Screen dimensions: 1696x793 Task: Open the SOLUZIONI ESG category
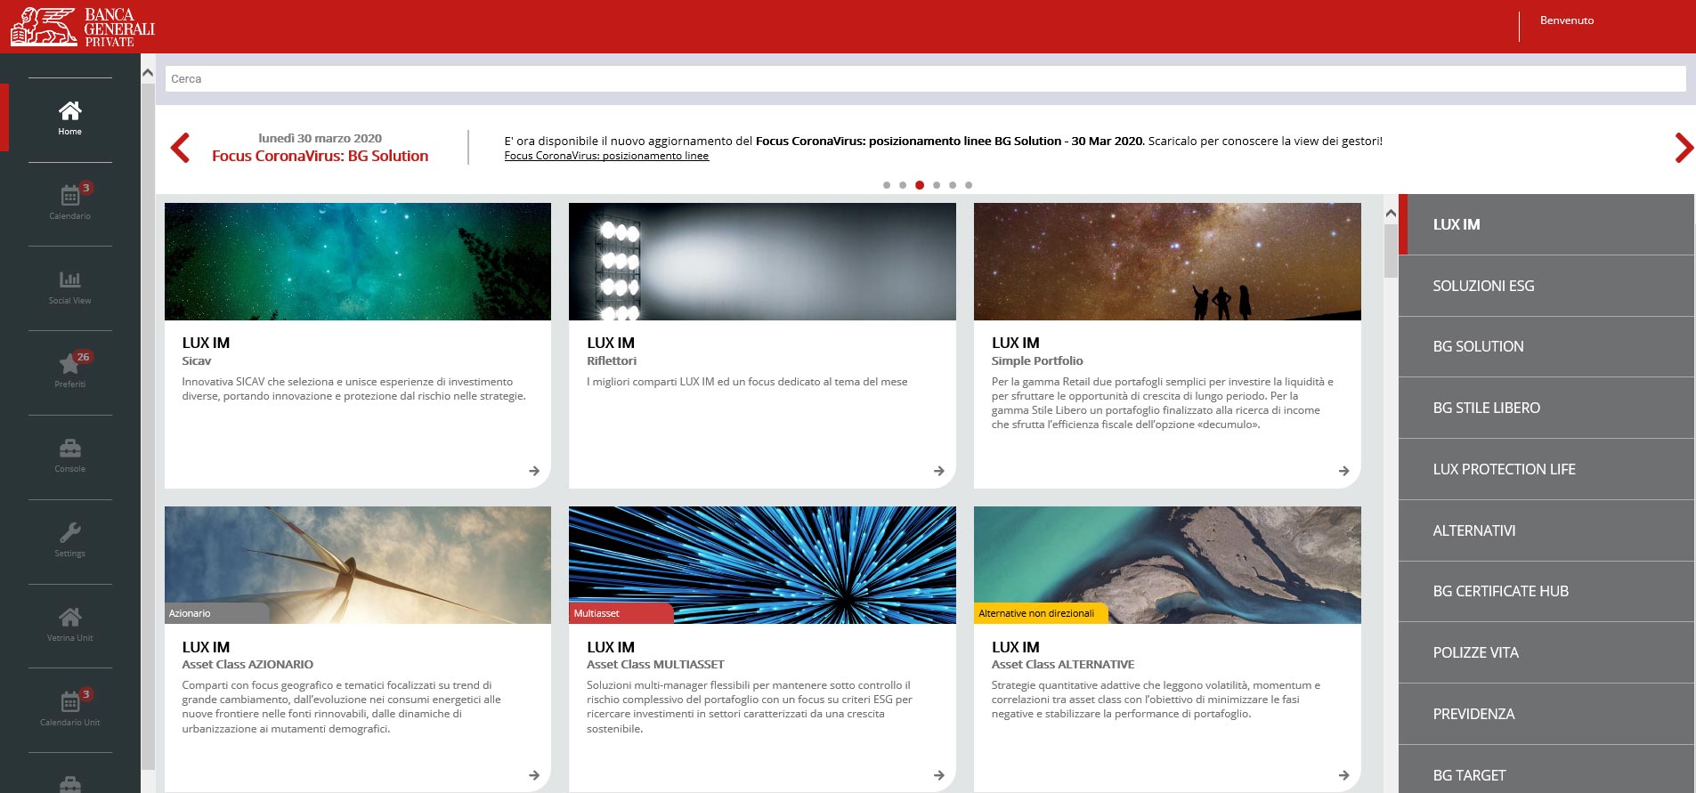coord(1546,286)
